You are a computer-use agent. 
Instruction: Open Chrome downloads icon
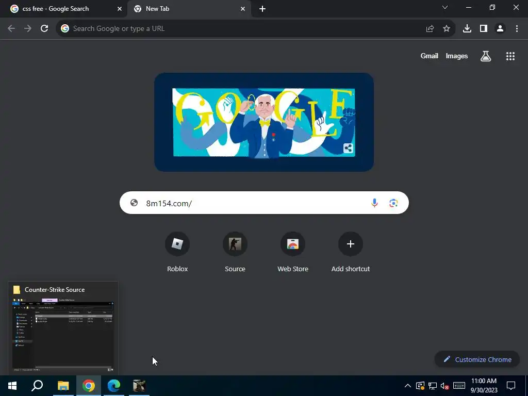467,29
